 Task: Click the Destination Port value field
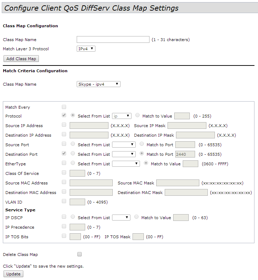pos(185,154)
